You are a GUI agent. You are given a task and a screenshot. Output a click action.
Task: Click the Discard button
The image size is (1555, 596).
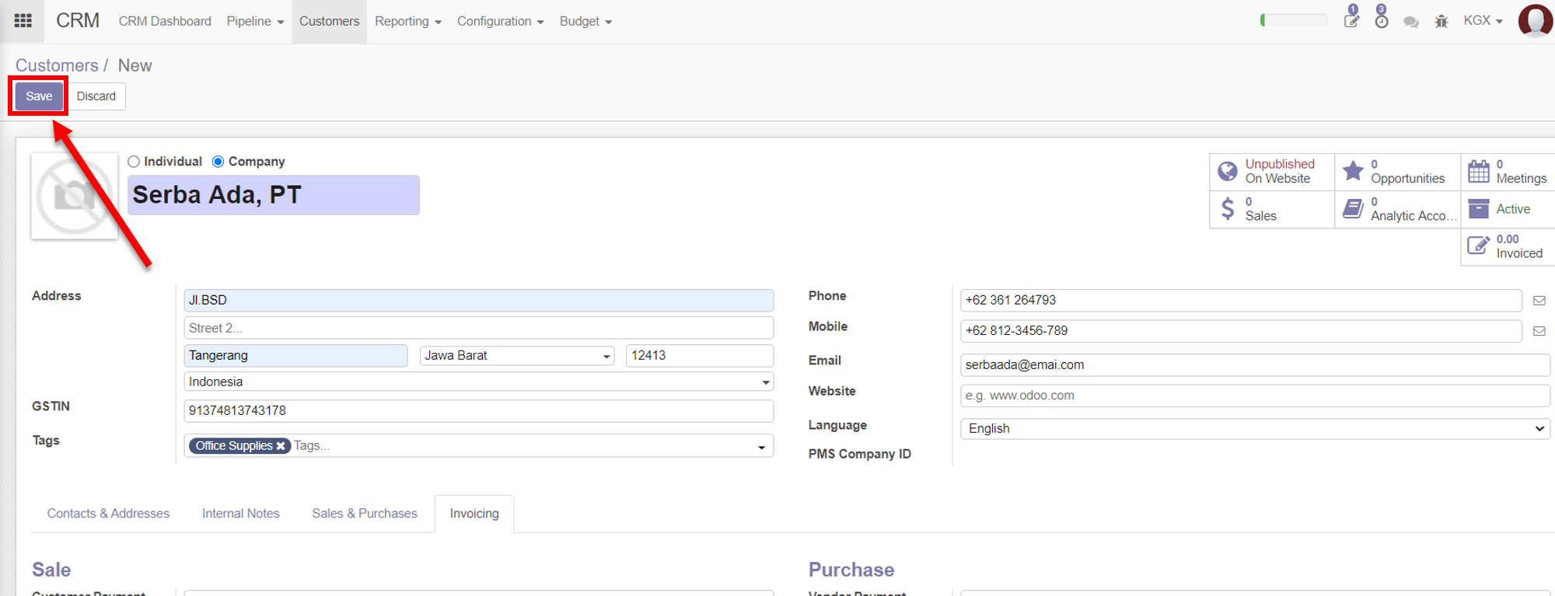[x=96, y=96]
